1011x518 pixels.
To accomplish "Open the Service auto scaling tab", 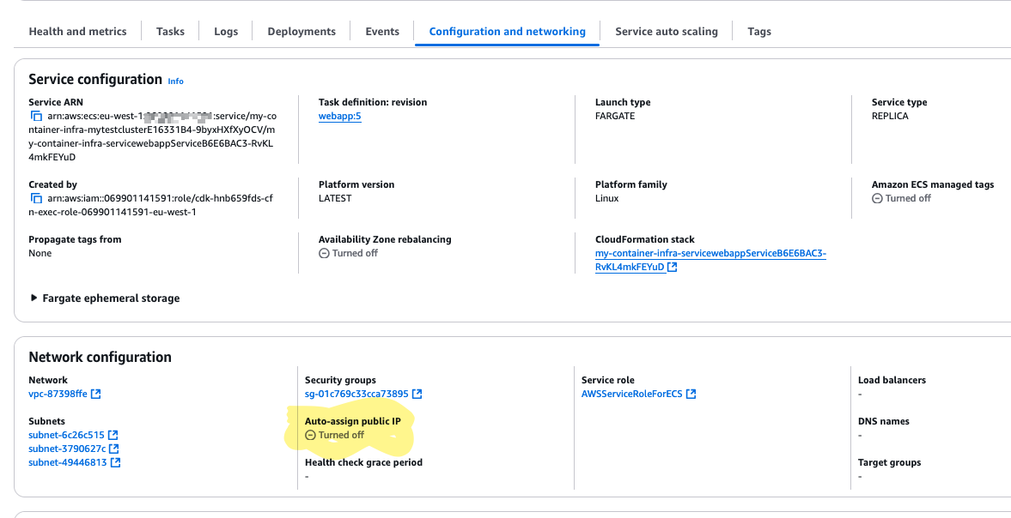I will (666, 32).
